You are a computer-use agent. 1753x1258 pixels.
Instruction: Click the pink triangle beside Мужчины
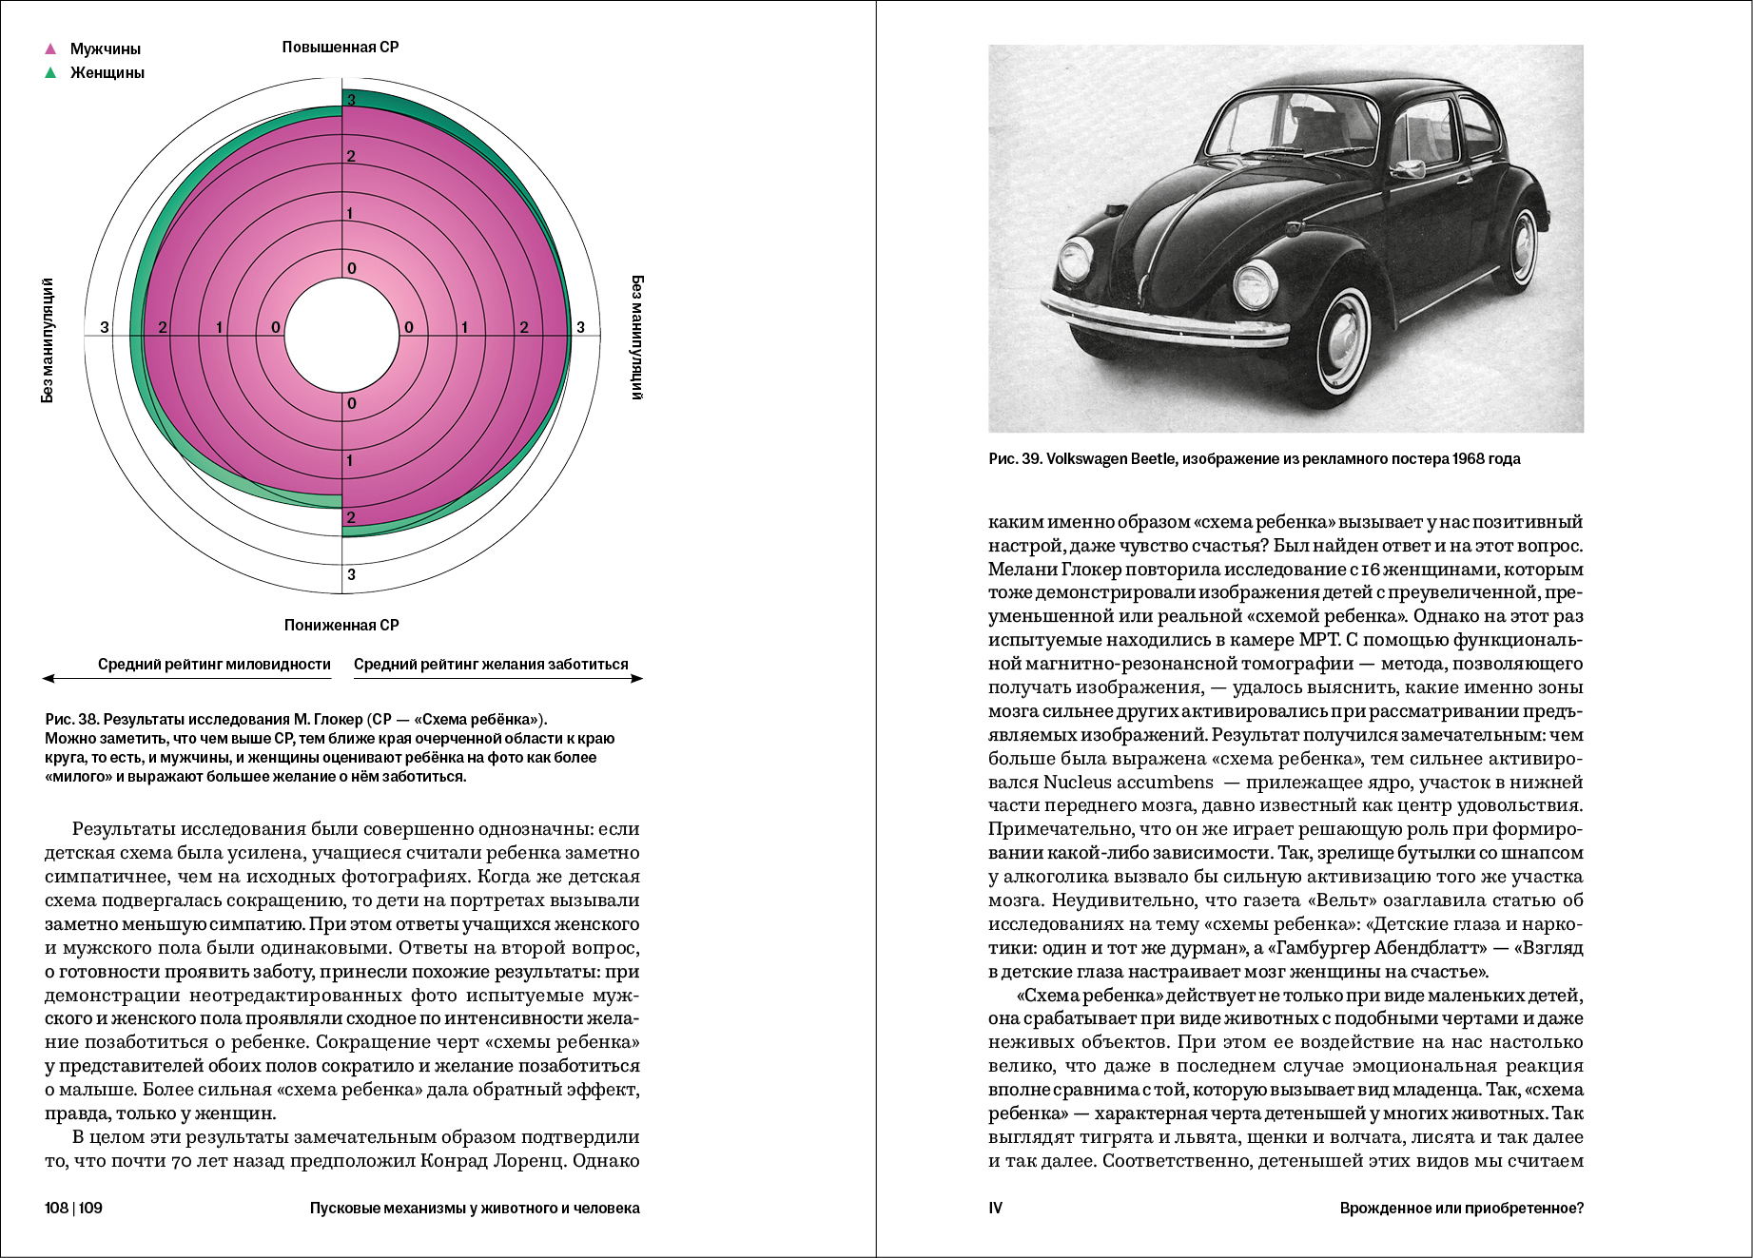[x=51, y=48]
